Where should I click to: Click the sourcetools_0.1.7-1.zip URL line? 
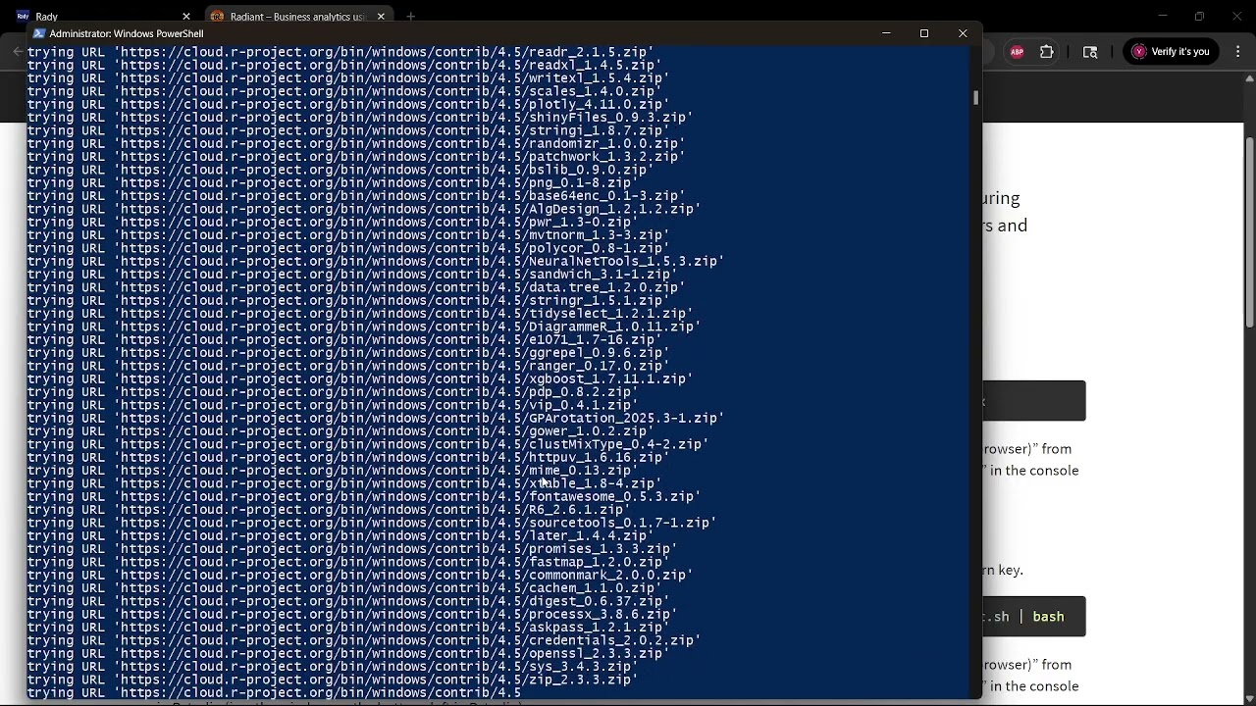point(372,523)
